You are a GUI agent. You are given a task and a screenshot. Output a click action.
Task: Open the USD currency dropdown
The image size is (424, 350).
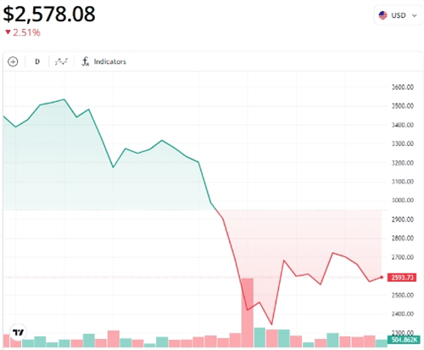point(398,15)
